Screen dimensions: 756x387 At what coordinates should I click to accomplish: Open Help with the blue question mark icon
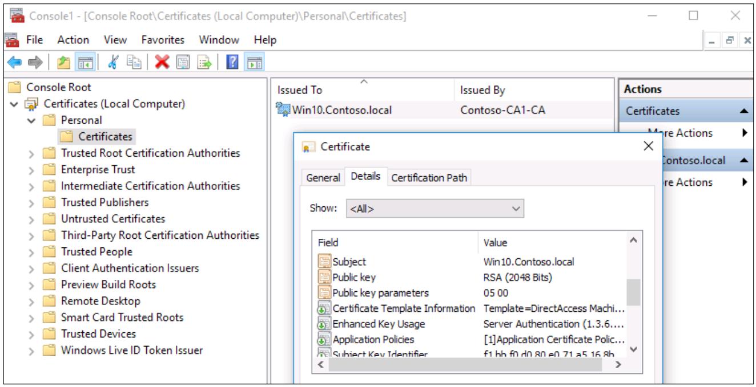coord(232,62)
